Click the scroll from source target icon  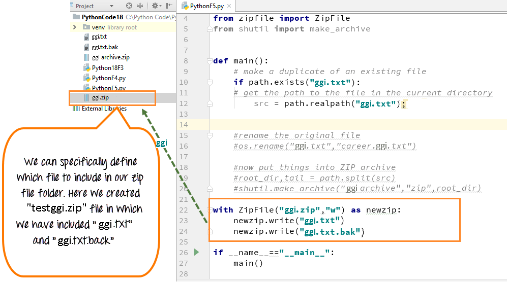[129, 6]
